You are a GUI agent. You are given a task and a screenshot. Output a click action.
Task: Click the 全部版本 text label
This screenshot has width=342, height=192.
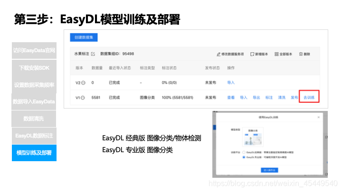point(286,54)
